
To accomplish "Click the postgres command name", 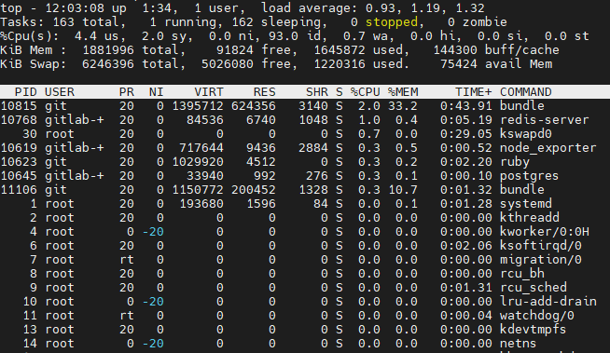I will pos(530,176).
